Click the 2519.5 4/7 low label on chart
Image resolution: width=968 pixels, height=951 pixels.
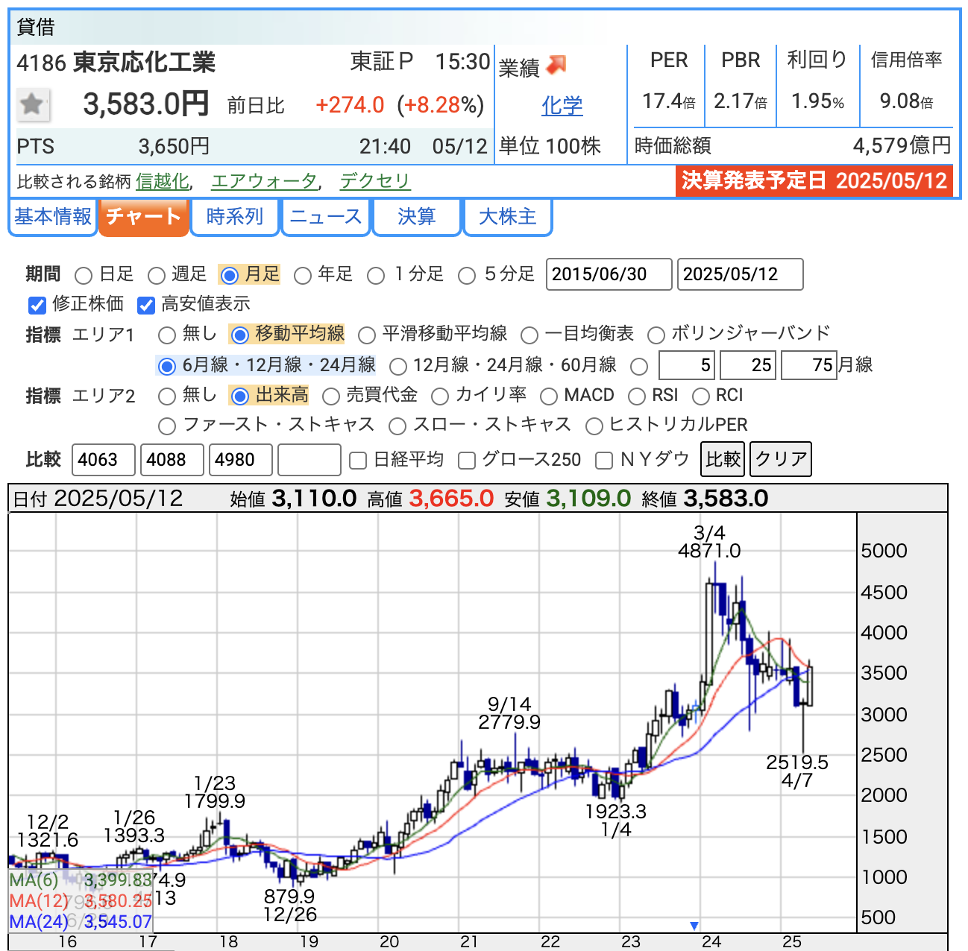(x=797, y=771)
